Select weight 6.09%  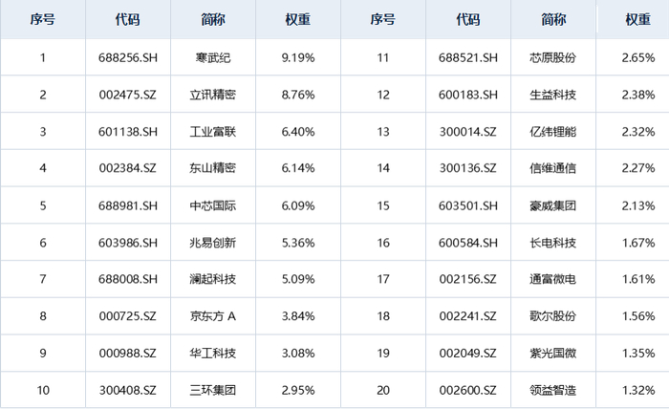298,206
